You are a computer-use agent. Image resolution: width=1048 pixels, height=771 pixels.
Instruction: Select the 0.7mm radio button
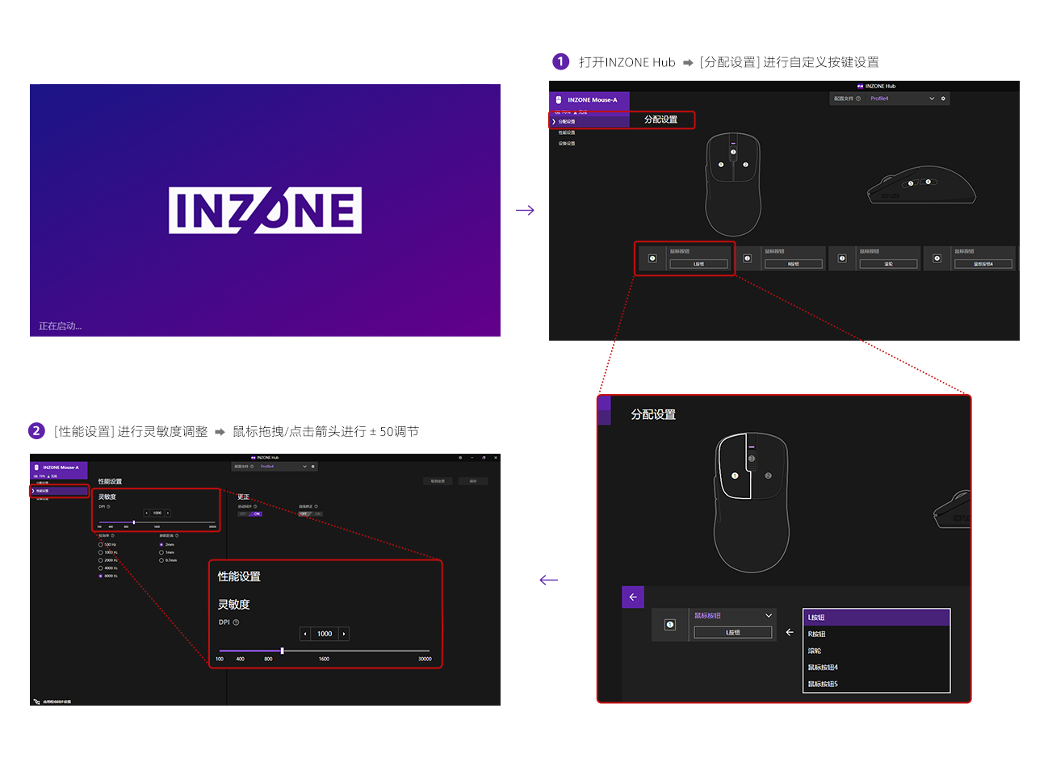pos(161,560)
